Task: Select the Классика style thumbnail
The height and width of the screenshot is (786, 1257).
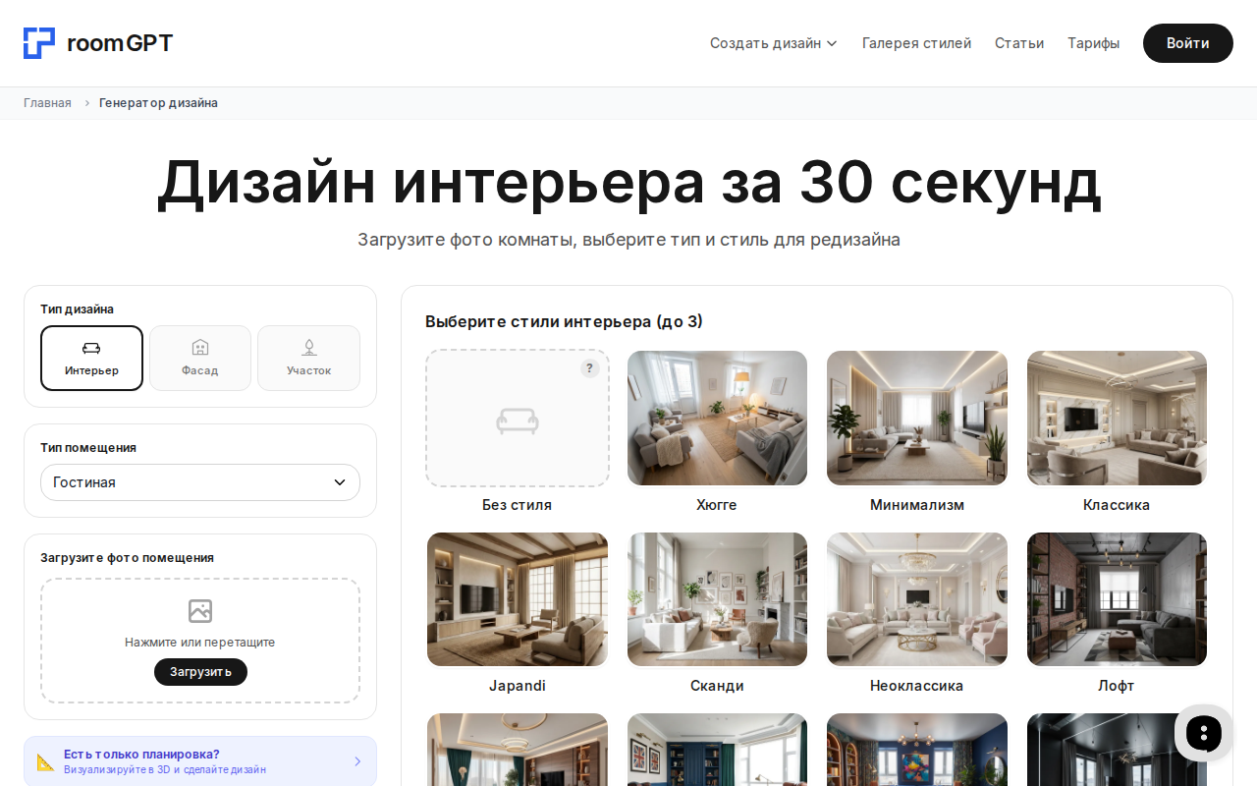Action: click(1117, 418)
